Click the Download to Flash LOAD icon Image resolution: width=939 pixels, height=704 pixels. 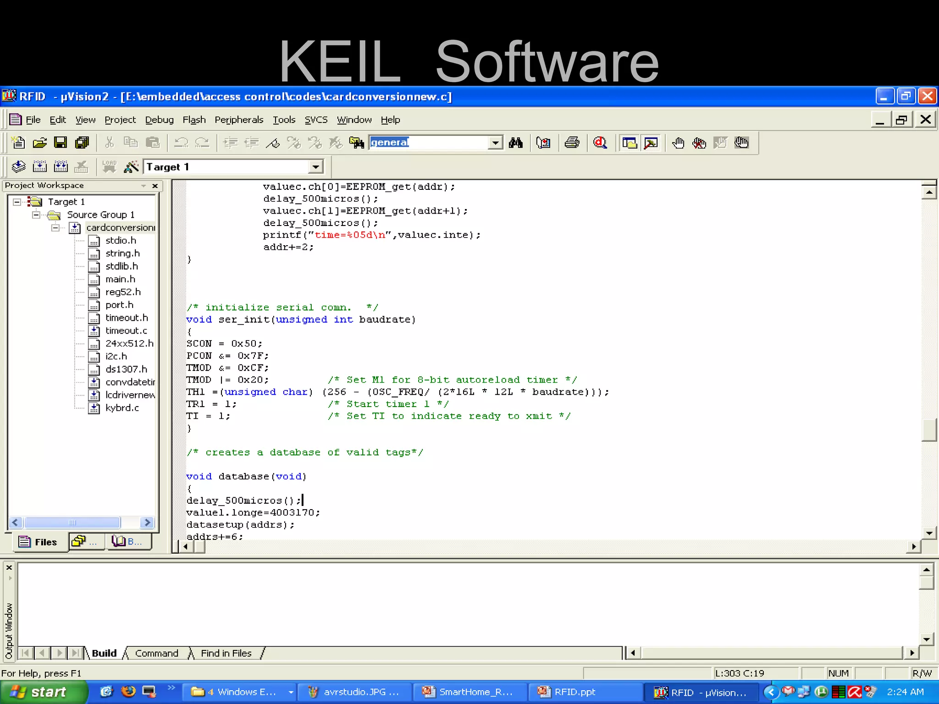pyautogui.click(x=109, y=166)
